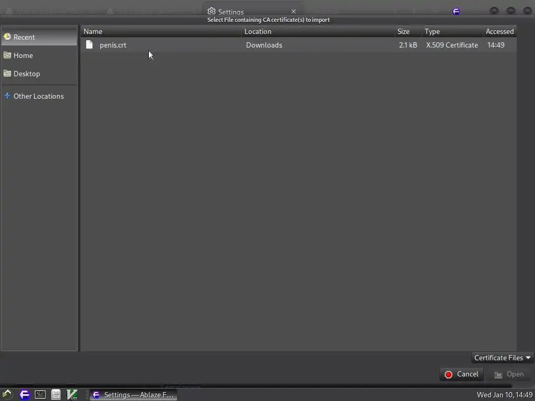Open the terminal from the taskbar
The width and height of the screenshot is (535, 401).
40,395
